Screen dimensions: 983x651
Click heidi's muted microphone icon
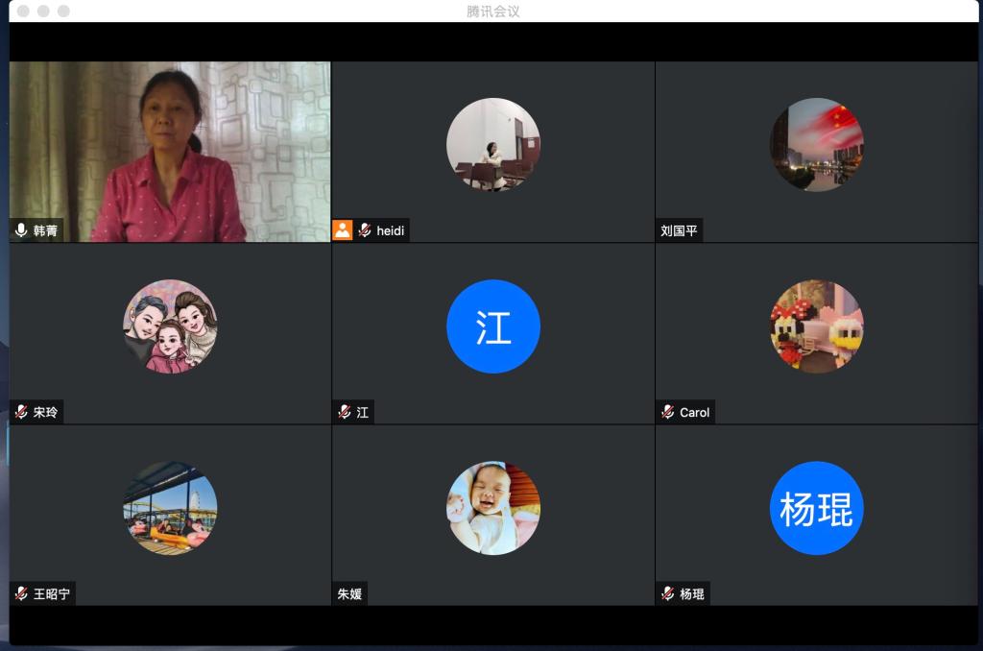[x=364, y=230]
